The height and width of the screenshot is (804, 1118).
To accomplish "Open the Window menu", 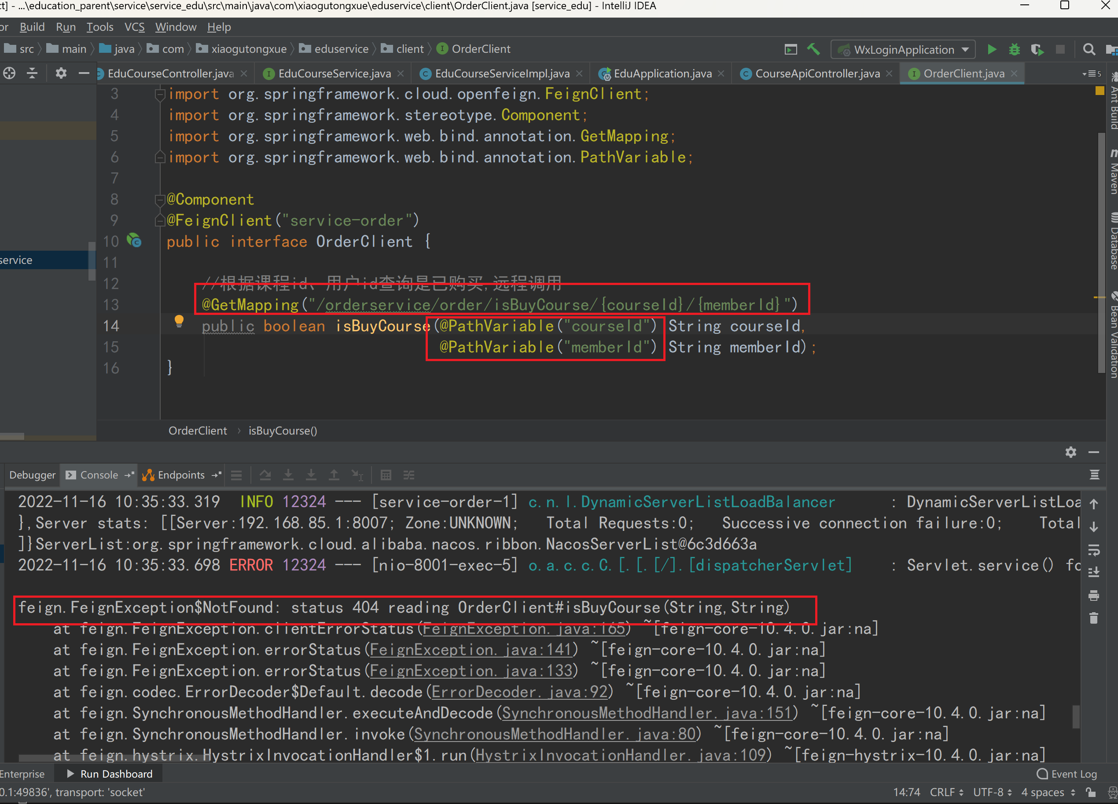I will [176, 27].
